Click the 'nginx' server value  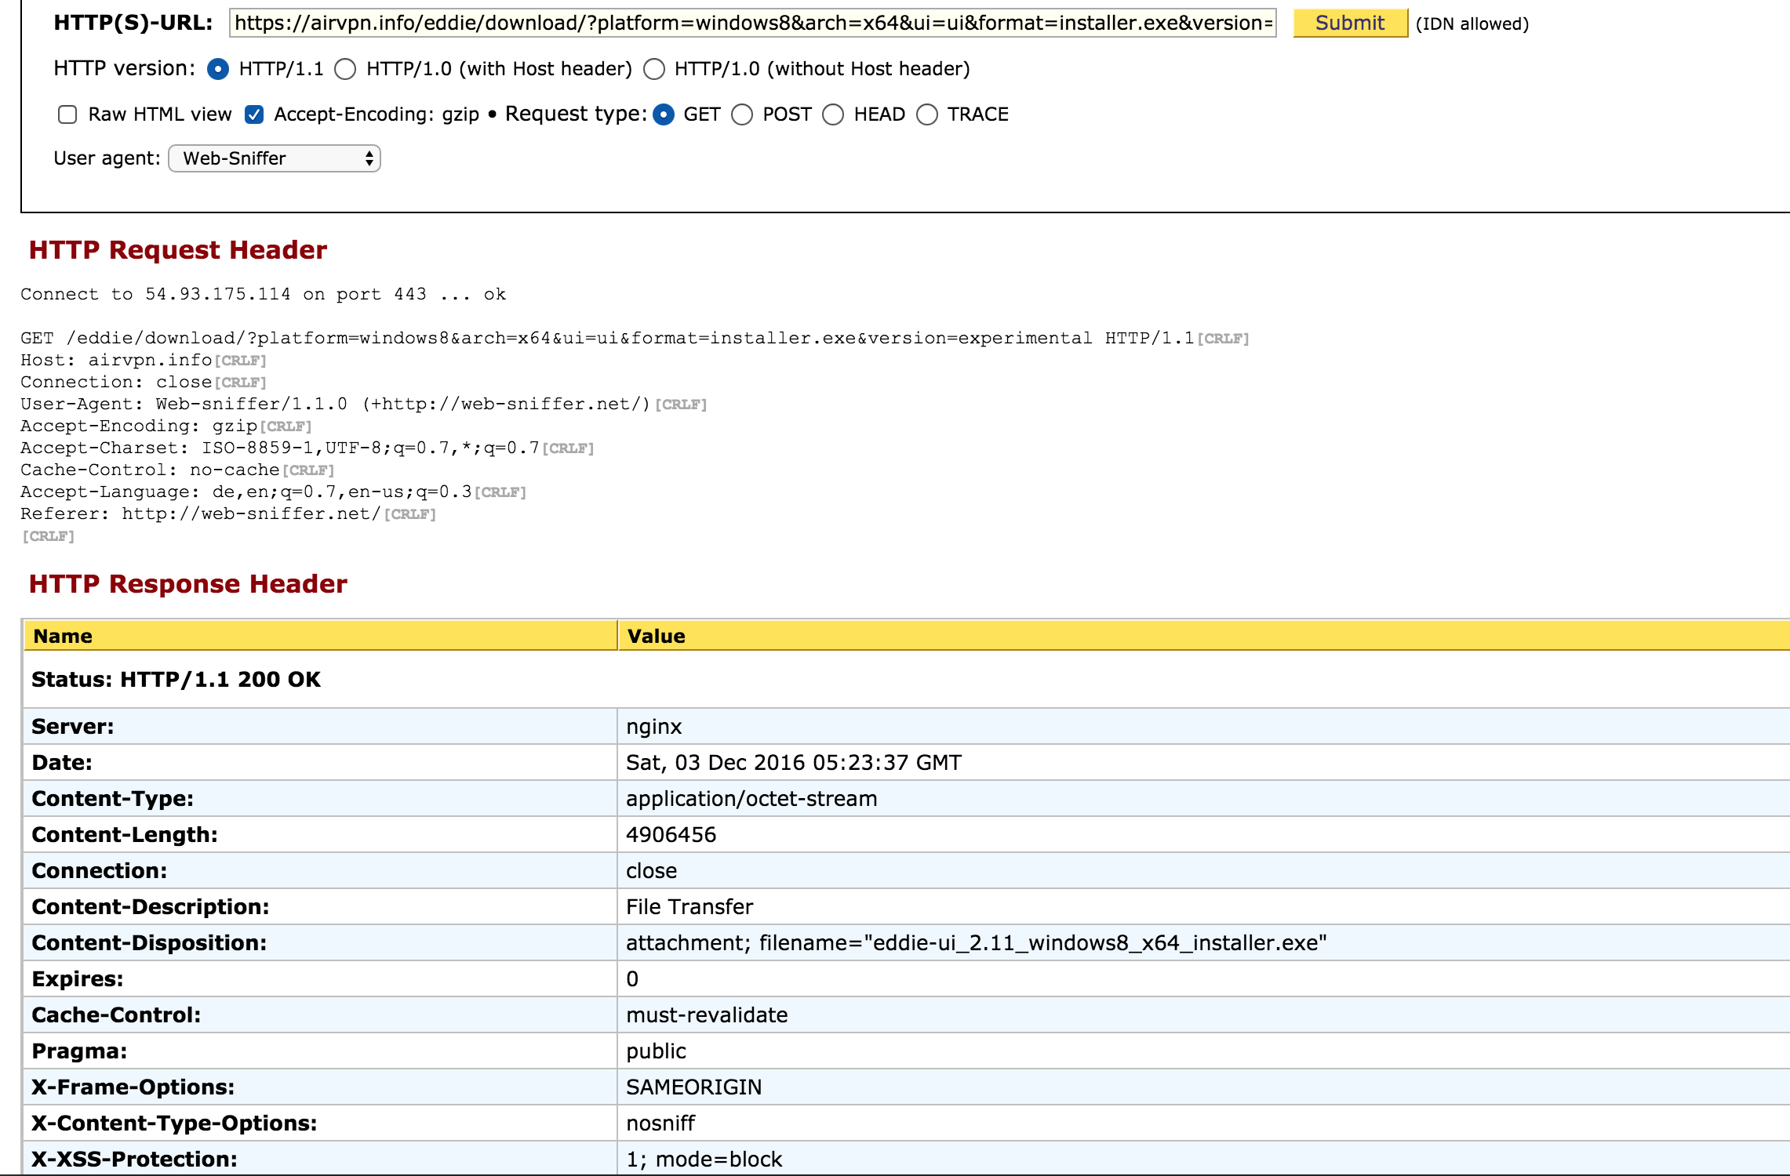coord(654,727)
